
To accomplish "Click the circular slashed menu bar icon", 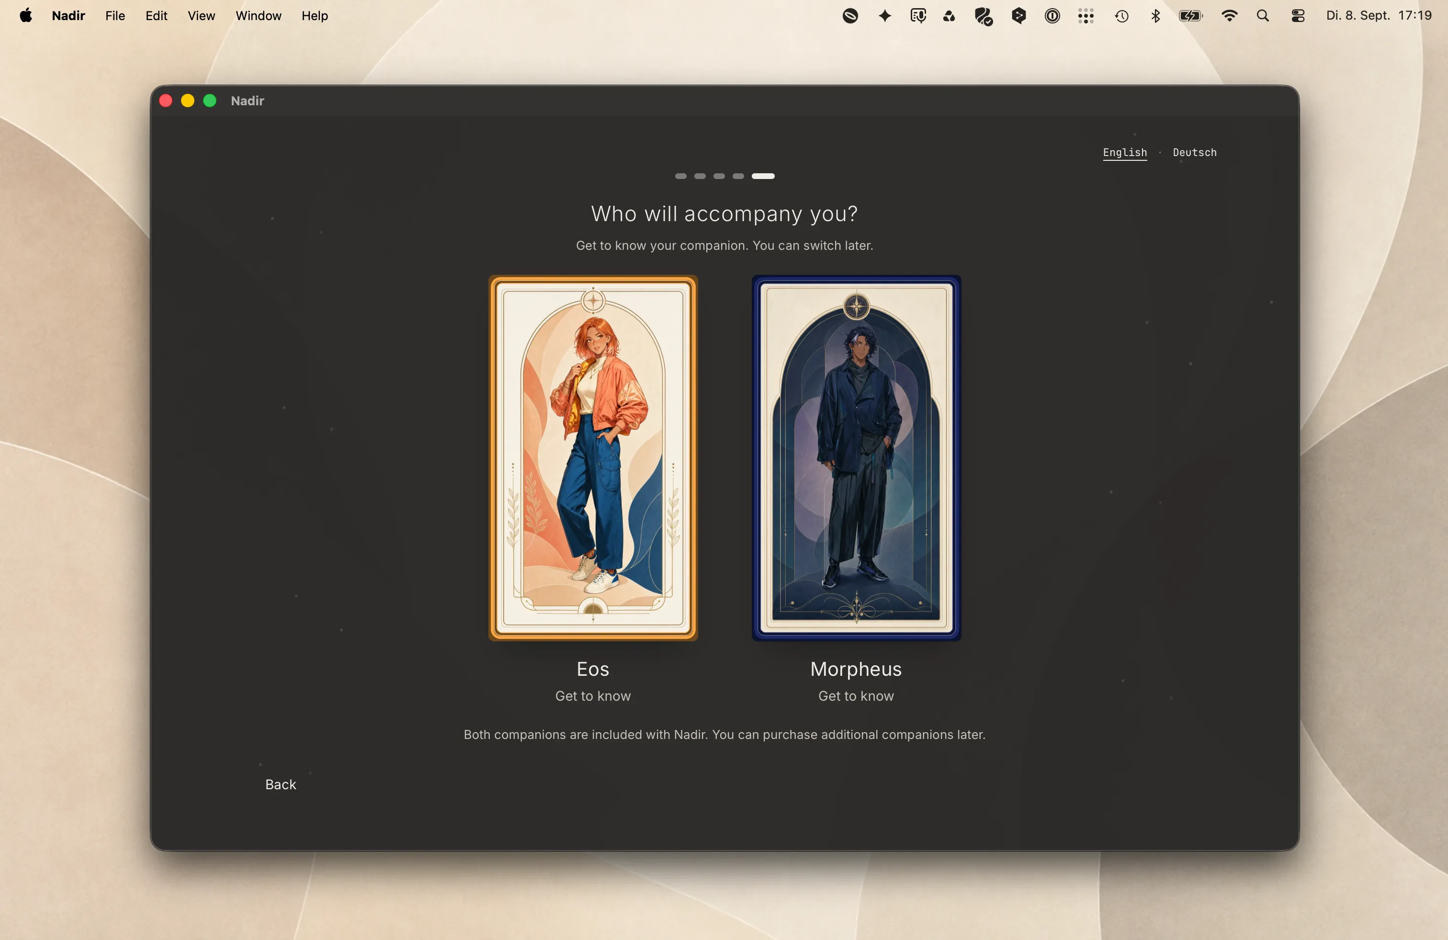I will pyautogui.click(x=850, y=16).
